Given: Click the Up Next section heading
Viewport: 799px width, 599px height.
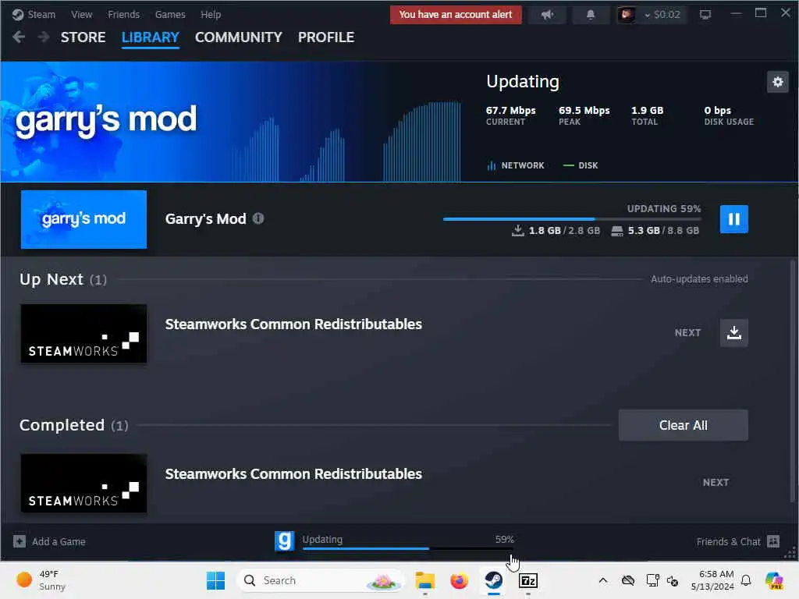Looking at the screenshot, I should (x=63, y=280).
